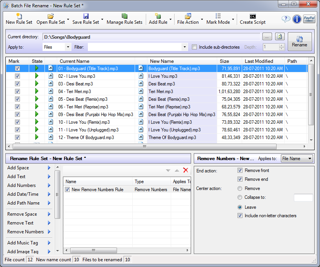Click the PayPal donation button
This screenshot has width=320, height=267.
(x=309, y=19)
